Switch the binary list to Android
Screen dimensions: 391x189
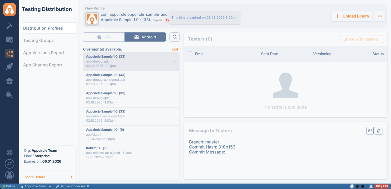(x=145, y=37)
